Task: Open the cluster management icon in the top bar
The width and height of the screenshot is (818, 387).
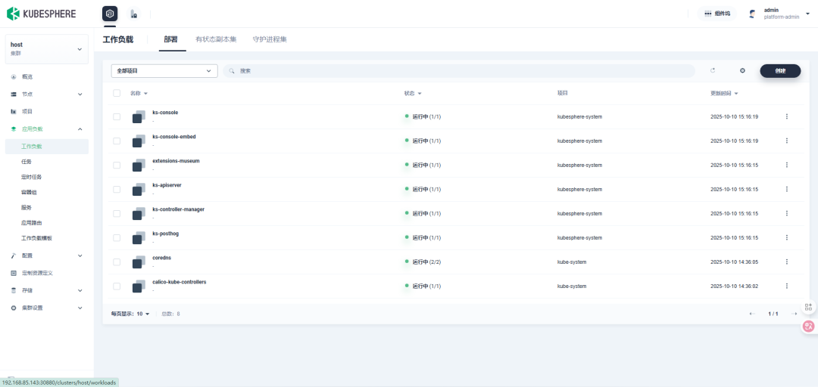Action: (110, 14)
